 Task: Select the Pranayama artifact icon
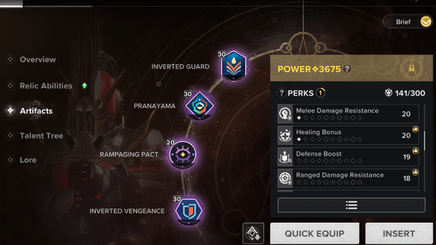pyautogui.click(x=199, y=105)
